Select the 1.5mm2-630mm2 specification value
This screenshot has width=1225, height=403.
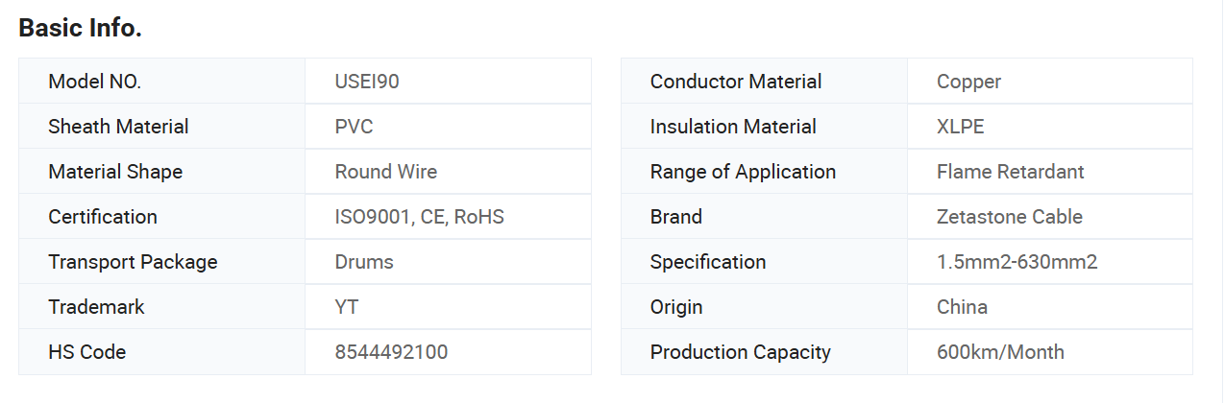point(1017,262)
